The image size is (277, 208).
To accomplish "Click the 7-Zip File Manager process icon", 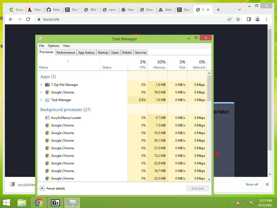I will click(47, 85).
